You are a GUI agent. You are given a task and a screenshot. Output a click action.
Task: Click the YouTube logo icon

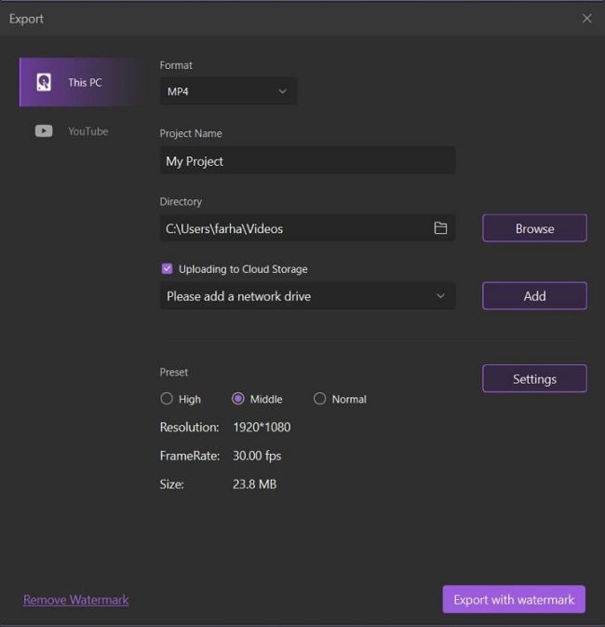[x=44, y=131]
